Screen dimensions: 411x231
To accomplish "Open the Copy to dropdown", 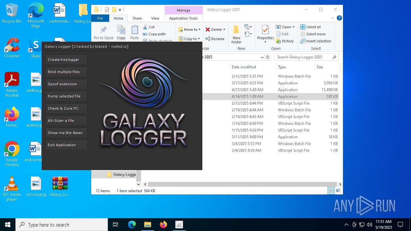I will point(189,39).
